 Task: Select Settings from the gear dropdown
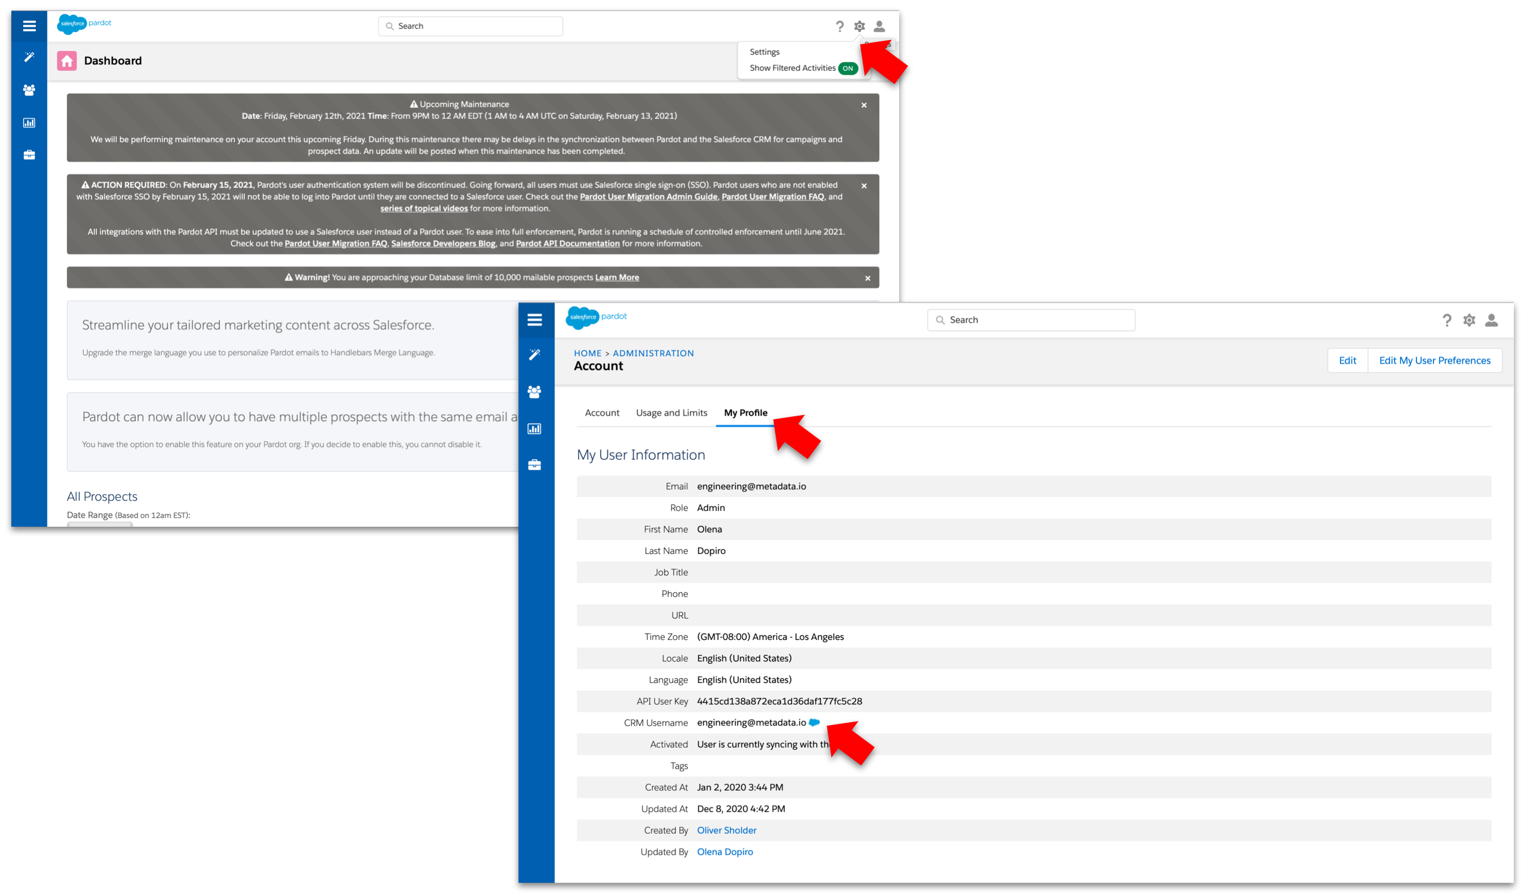pyautogui.click(x=764, y=52)
